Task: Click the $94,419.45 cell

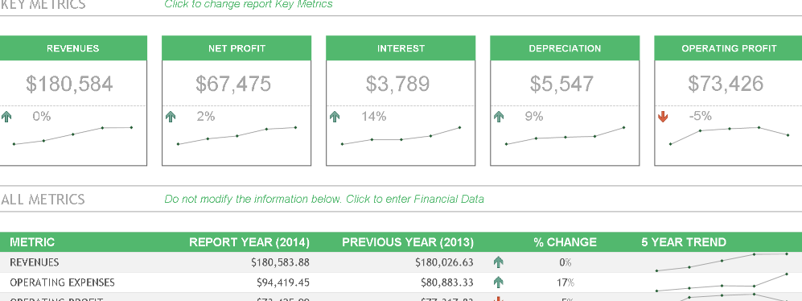Action: click(283, 282)
